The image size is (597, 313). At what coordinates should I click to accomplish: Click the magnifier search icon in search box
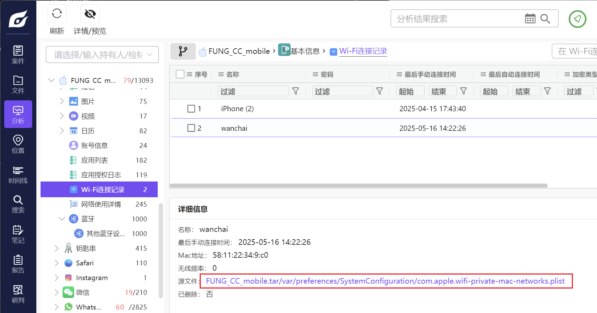click(545, 19)
